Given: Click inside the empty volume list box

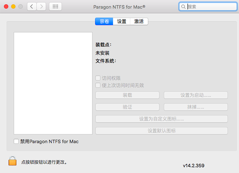Looking at the screenshot, I should click(53, 83).
